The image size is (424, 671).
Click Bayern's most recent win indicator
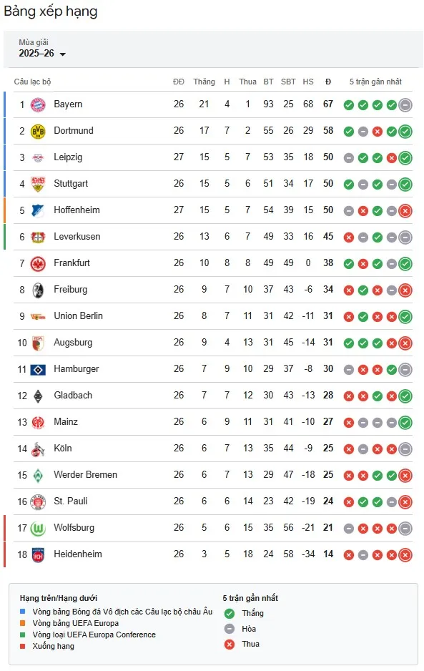point(391,104)
